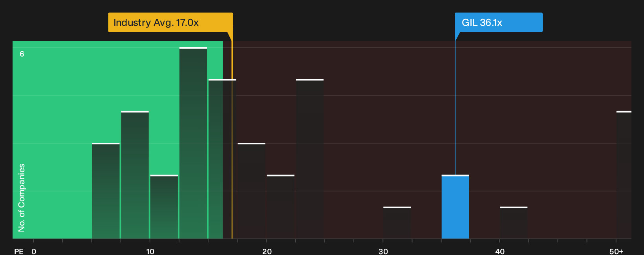The width and height of the screenshot is (644, 255).
Task: Click the axis label 30
Action: tap(383, 251)
